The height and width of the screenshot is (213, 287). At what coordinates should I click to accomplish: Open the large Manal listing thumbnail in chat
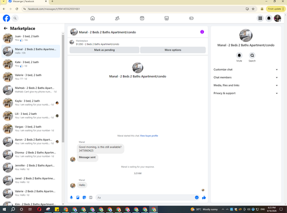click(x=138, y=68)
